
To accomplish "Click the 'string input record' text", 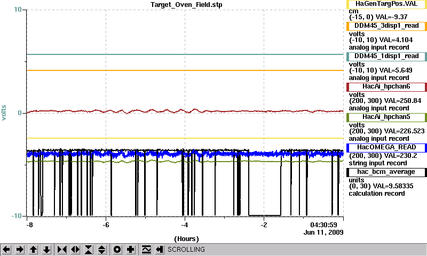I will click(378, 163).
